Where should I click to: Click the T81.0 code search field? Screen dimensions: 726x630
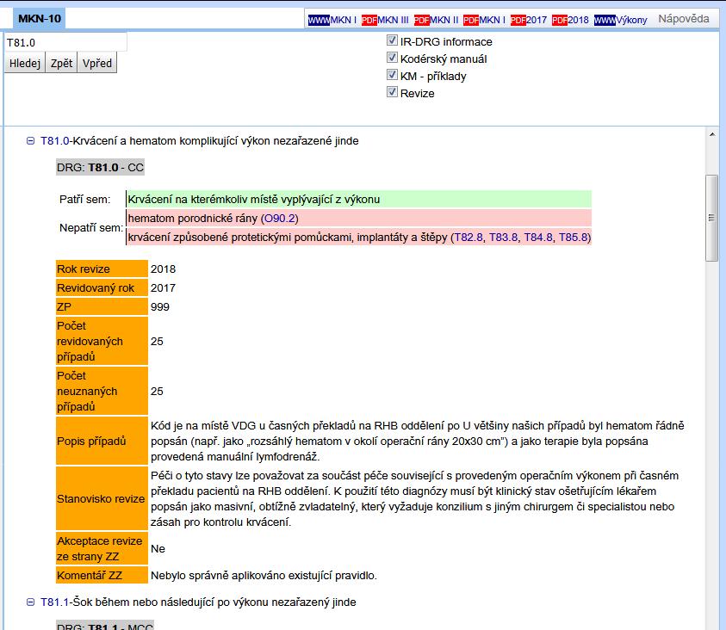point(65,42)
